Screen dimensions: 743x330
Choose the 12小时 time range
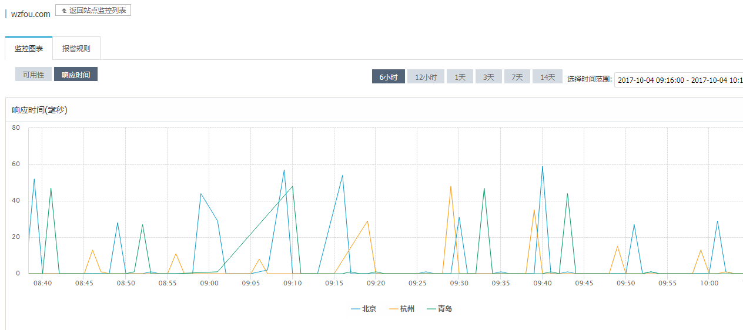(426, 77)
